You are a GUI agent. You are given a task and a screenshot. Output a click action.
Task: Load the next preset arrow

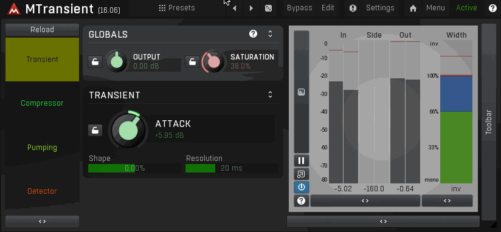(251, 8)
